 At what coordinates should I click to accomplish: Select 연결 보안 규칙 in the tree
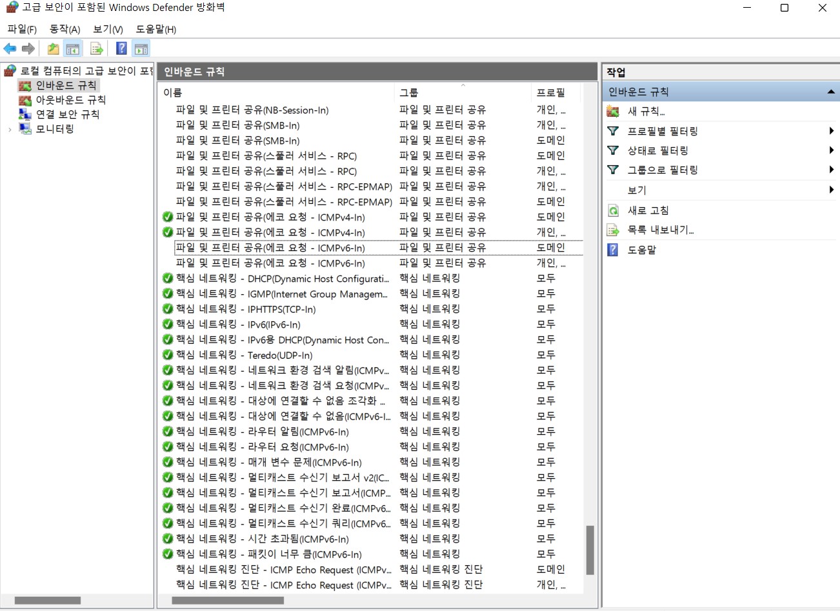tap(68, 114)
